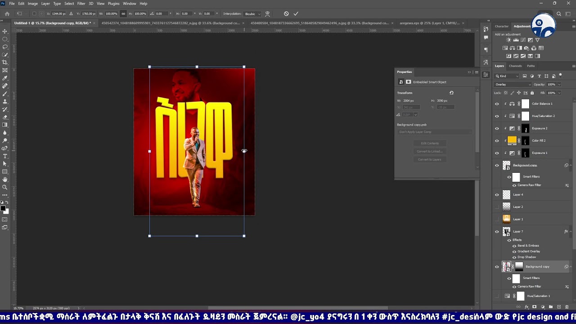Collapse the Properties panel with double arrows
The image size is (576, 324).
pyautogui.click(x=469, y=72)
